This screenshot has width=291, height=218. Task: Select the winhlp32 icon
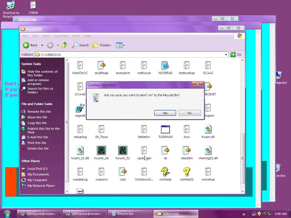186,172
